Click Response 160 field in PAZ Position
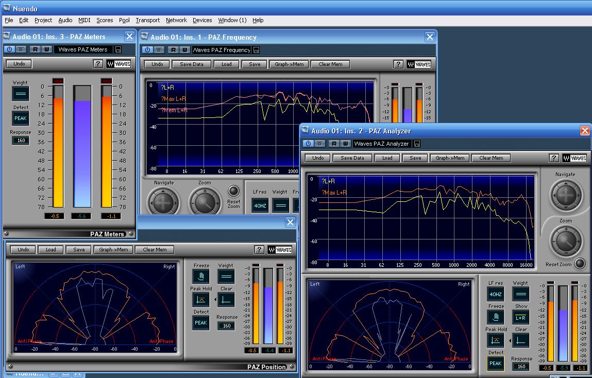The image size is (592, 378). click(x=227, y=325)
